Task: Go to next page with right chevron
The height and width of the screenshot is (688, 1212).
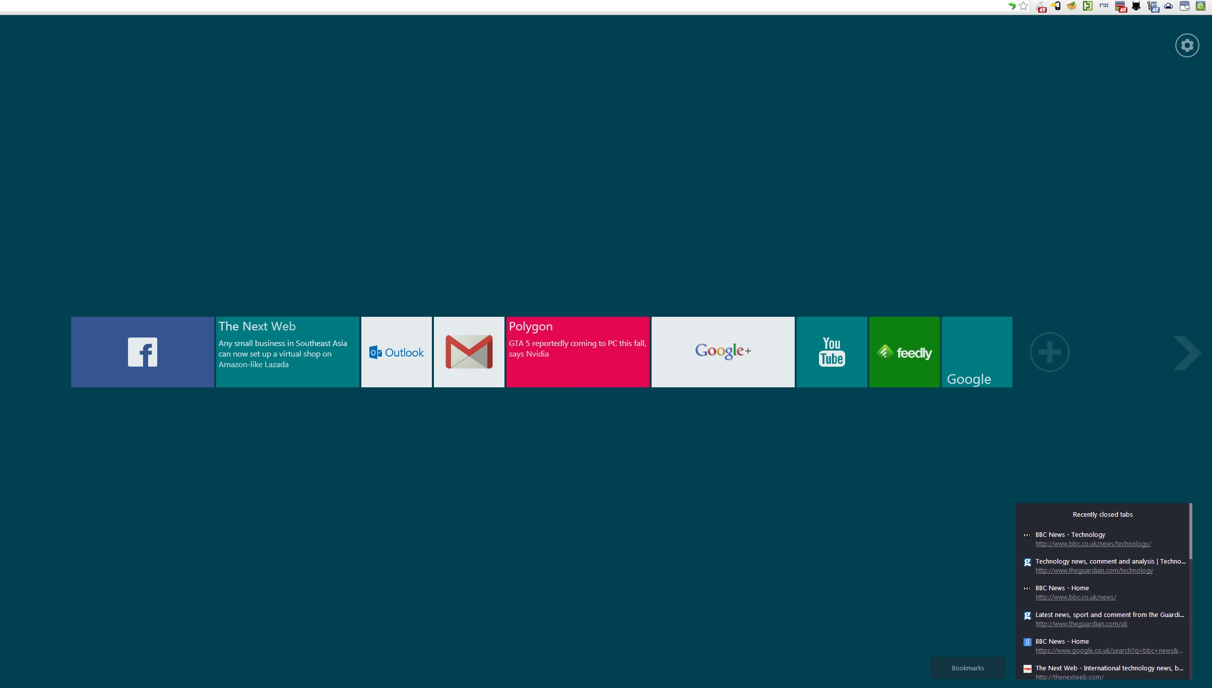Action: (x=1187, y=353)
